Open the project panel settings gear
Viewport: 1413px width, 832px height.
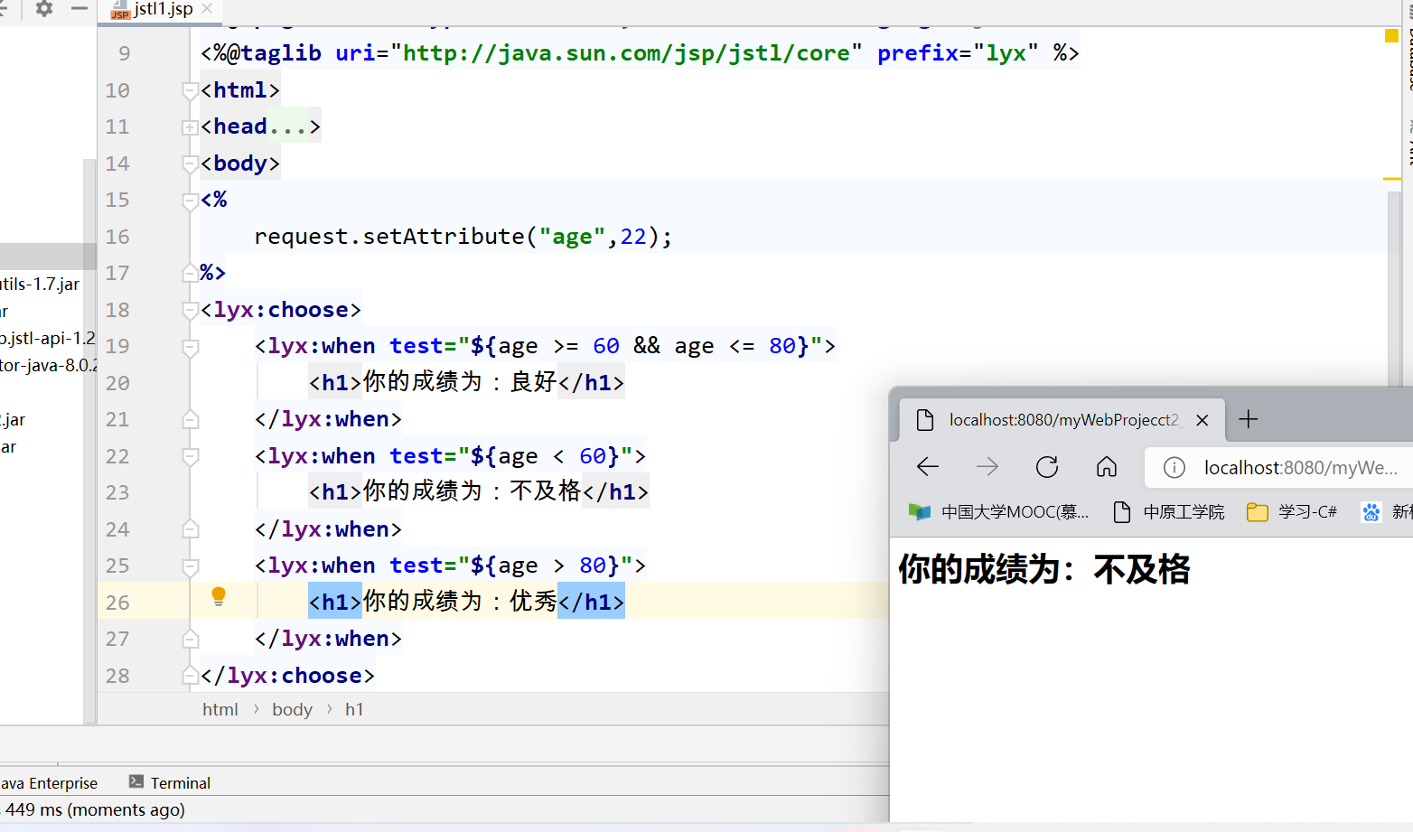coord(43,9)
